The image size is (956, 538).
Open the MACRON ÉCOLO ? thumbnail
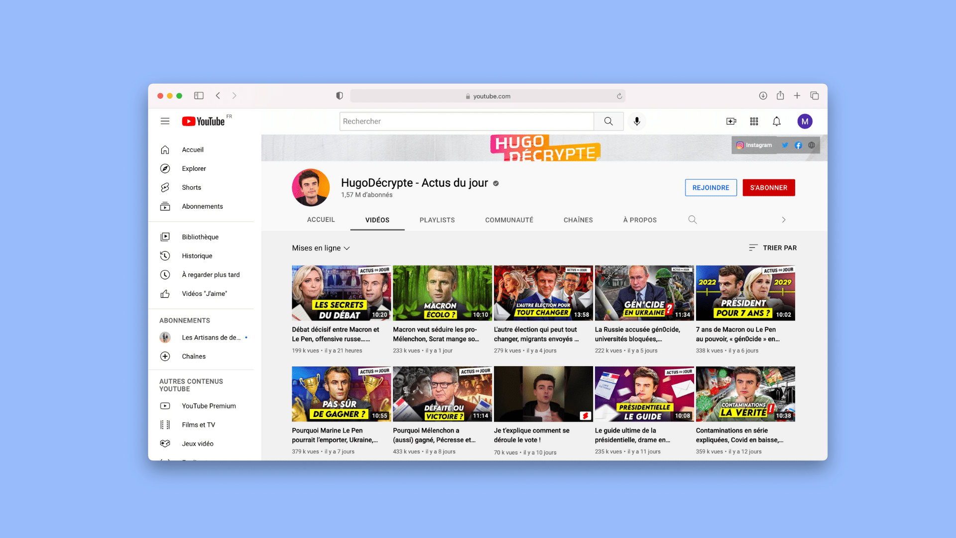tap(442, 293)
